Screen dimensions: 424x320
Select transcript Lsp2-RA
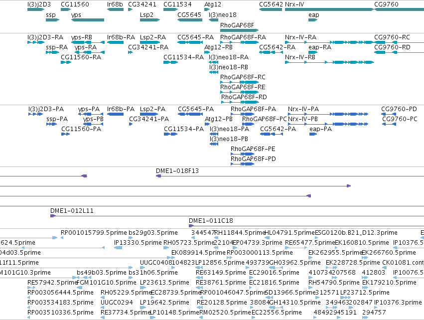pyautogui.click(x=153, y=37)
